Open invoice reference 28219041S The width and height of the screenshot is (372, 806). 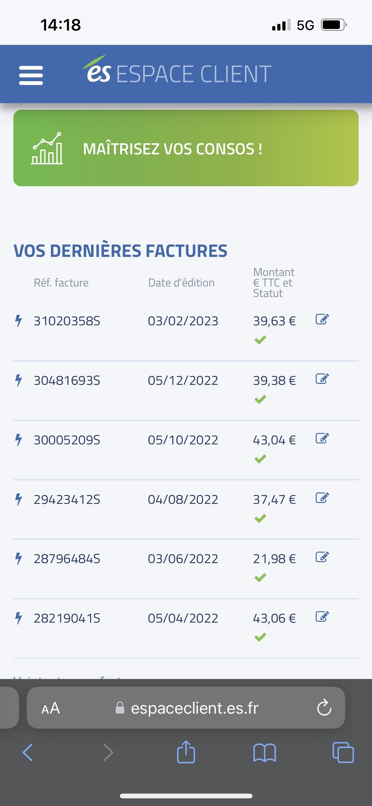67,618
